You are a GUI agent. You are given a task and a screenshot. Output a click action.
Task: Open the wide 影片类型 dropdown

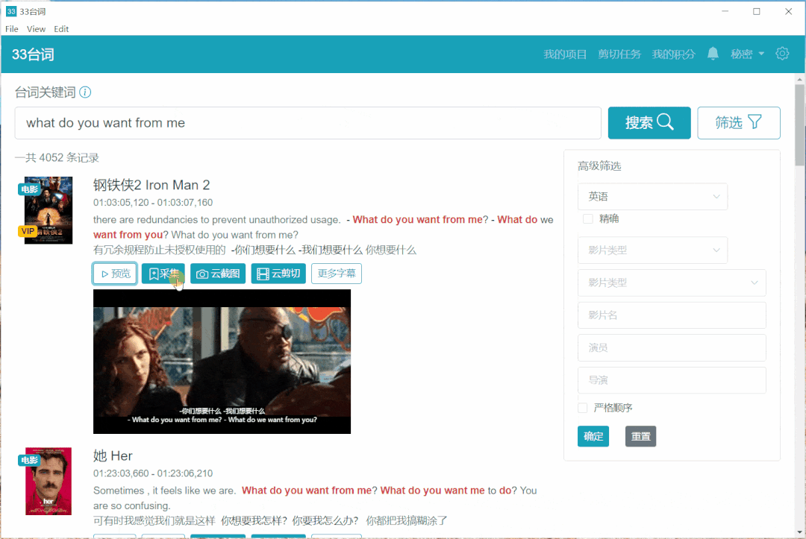tap(672, 283)
